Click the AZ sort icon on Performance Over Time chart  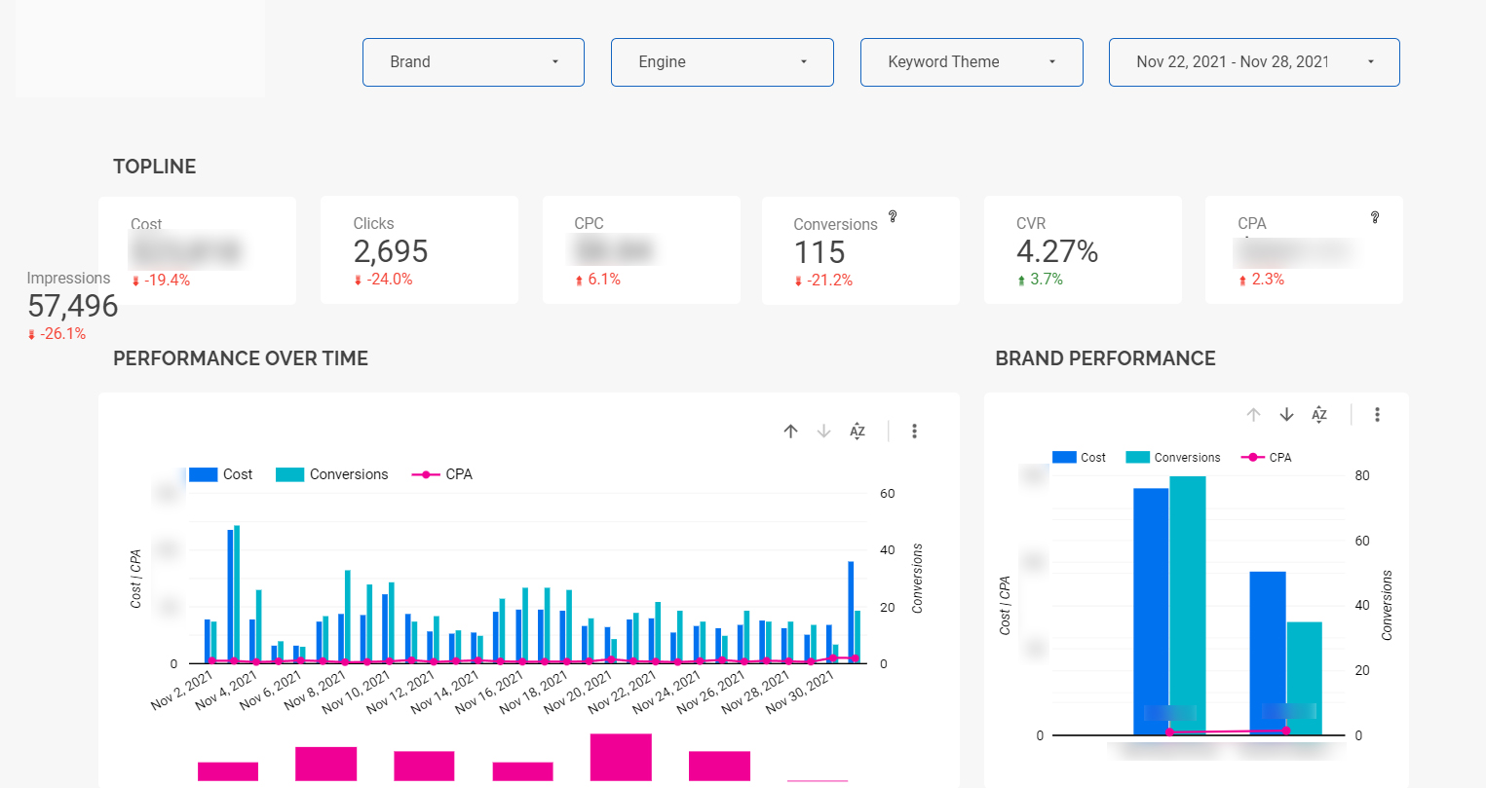[x=857, y=431]
